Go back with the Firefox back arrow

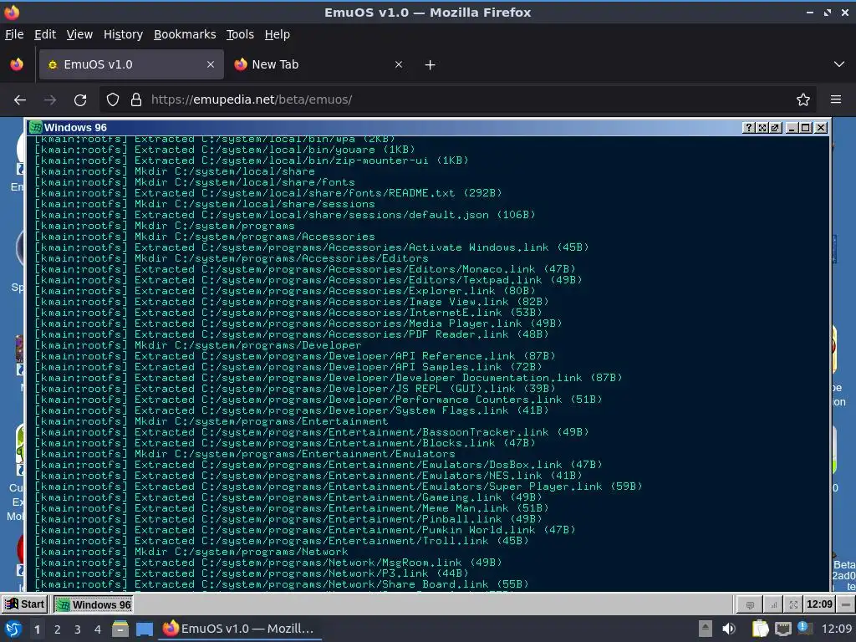pos(20,100)
